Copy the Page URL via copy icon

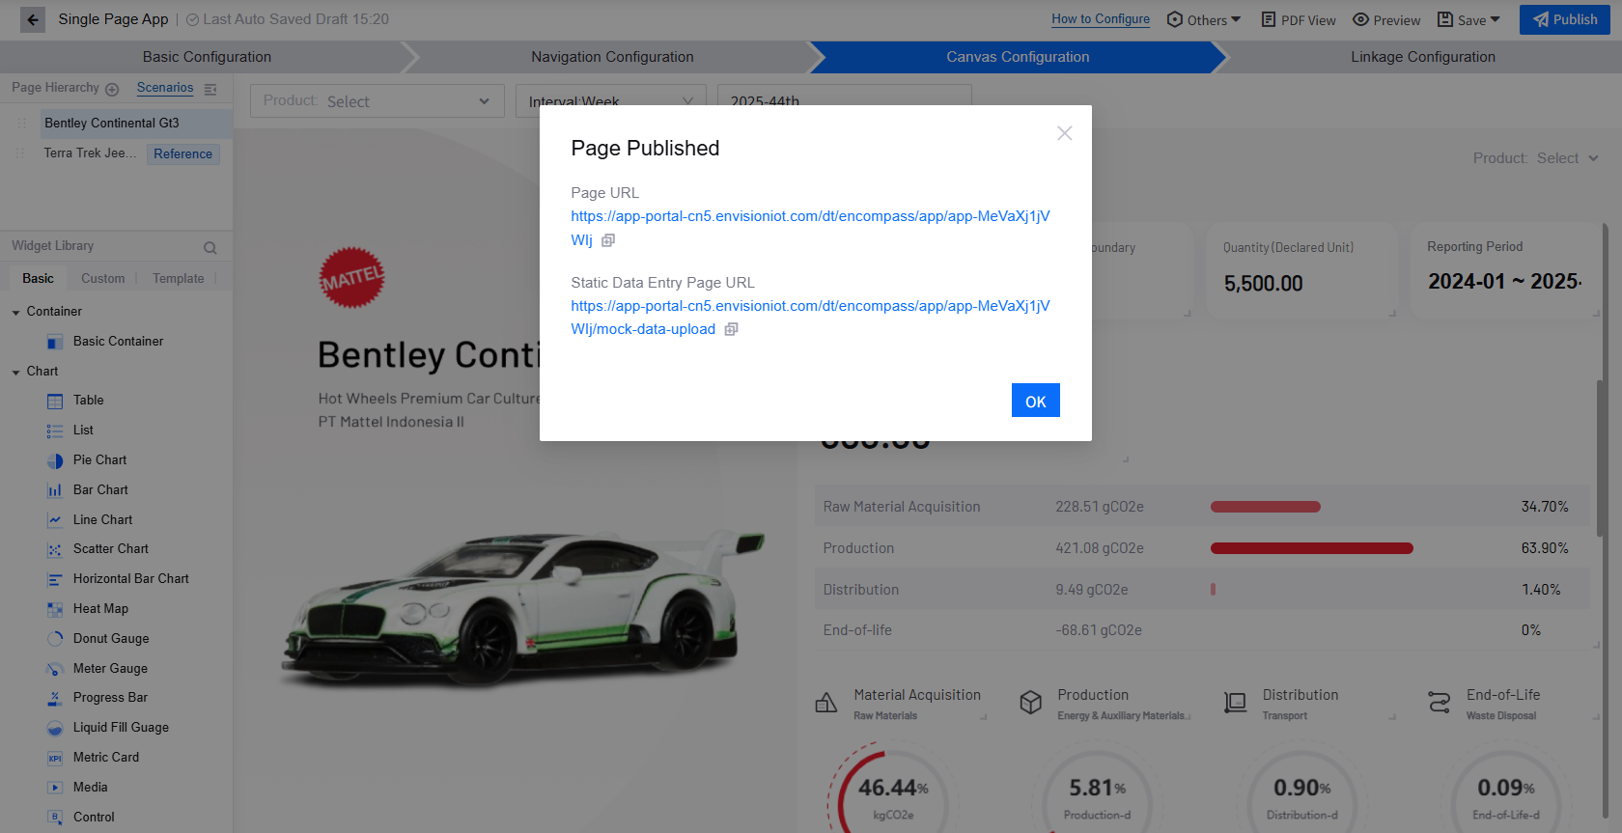(608, 240)
